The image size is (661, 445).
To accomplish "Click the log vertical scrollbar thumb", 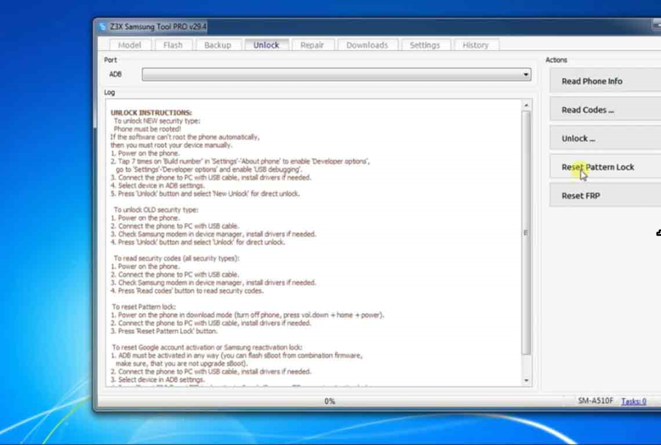I will tap(526, 233).
